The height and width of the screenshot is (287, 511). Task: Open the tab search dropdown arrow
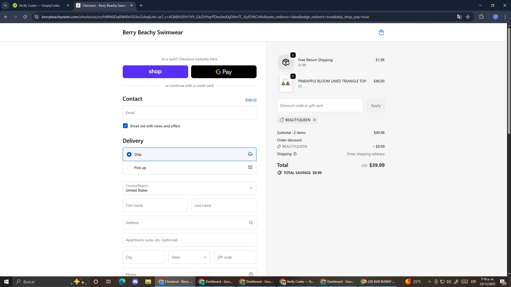5,5
